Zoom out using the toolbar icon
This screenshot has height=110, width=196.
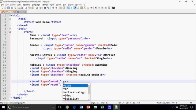56,8
